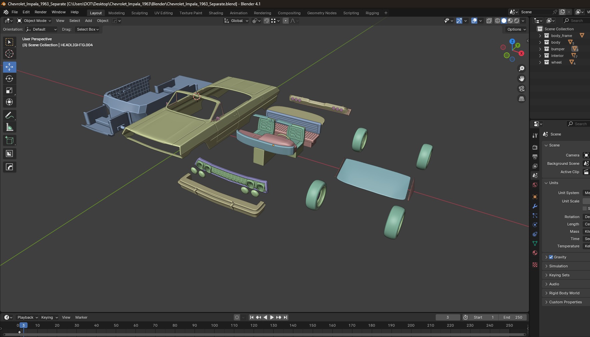
Task: Click the Zoom viewport icon
Action: [x=521, y=69]
